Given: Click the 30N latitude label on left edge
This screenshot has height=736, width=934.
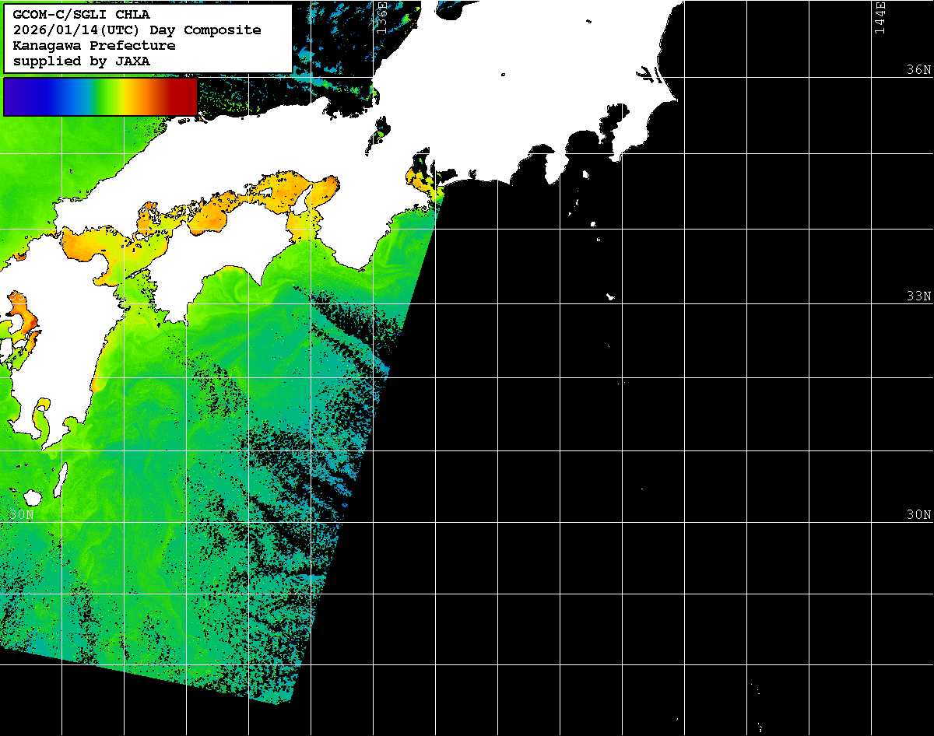Looking at the screenshot, I should (22, 514).
